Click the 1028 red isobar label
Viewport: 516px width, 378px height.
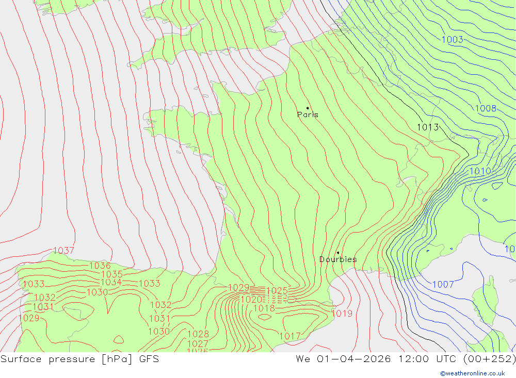click(x=198, y=334)
